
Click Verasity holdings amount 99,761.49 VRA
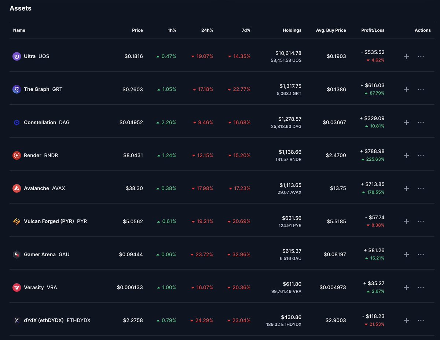[286, 291]
